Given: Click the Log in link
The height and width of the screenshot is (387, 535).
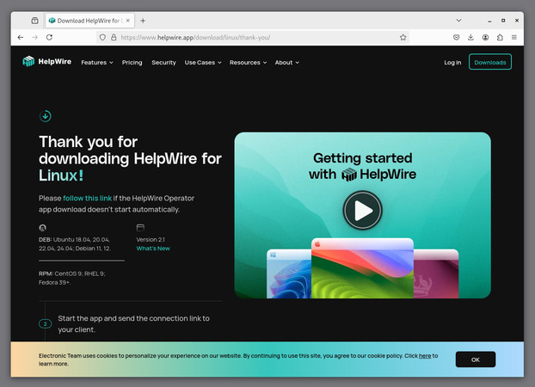Looking at the screenshot, I should tap(452, 63).
